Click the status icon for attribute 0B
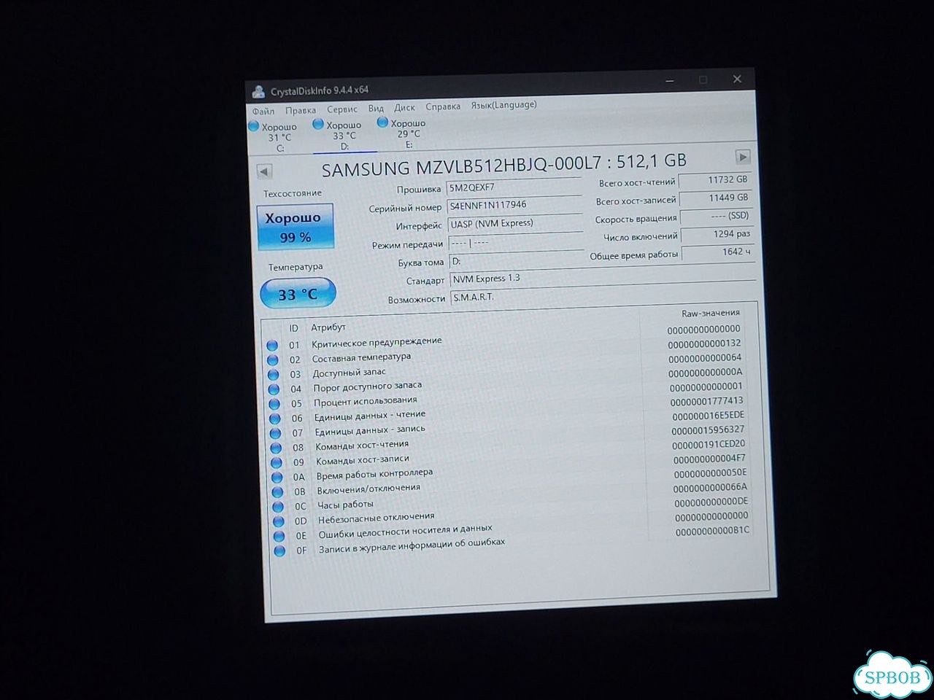The height and width of the screenshot is (700, 934). [277, 492]
